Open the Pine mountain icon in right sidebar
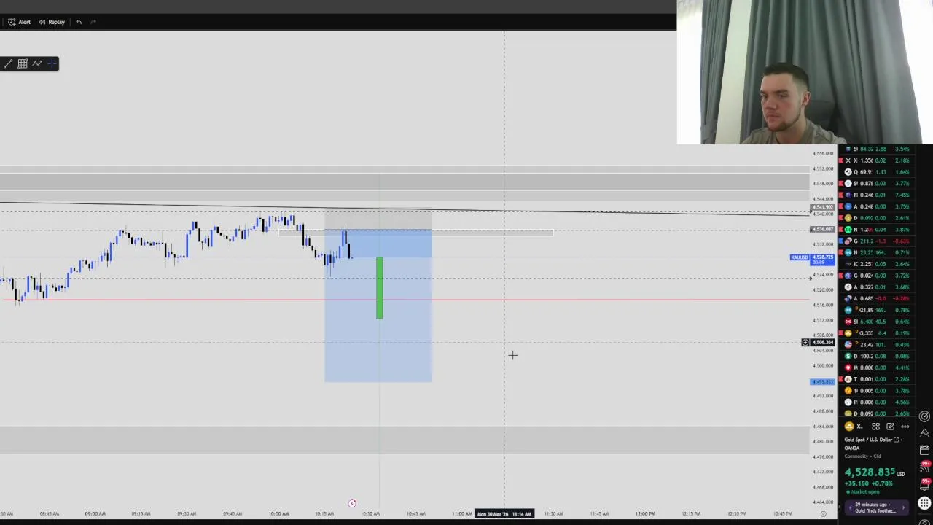 point(924,433)
